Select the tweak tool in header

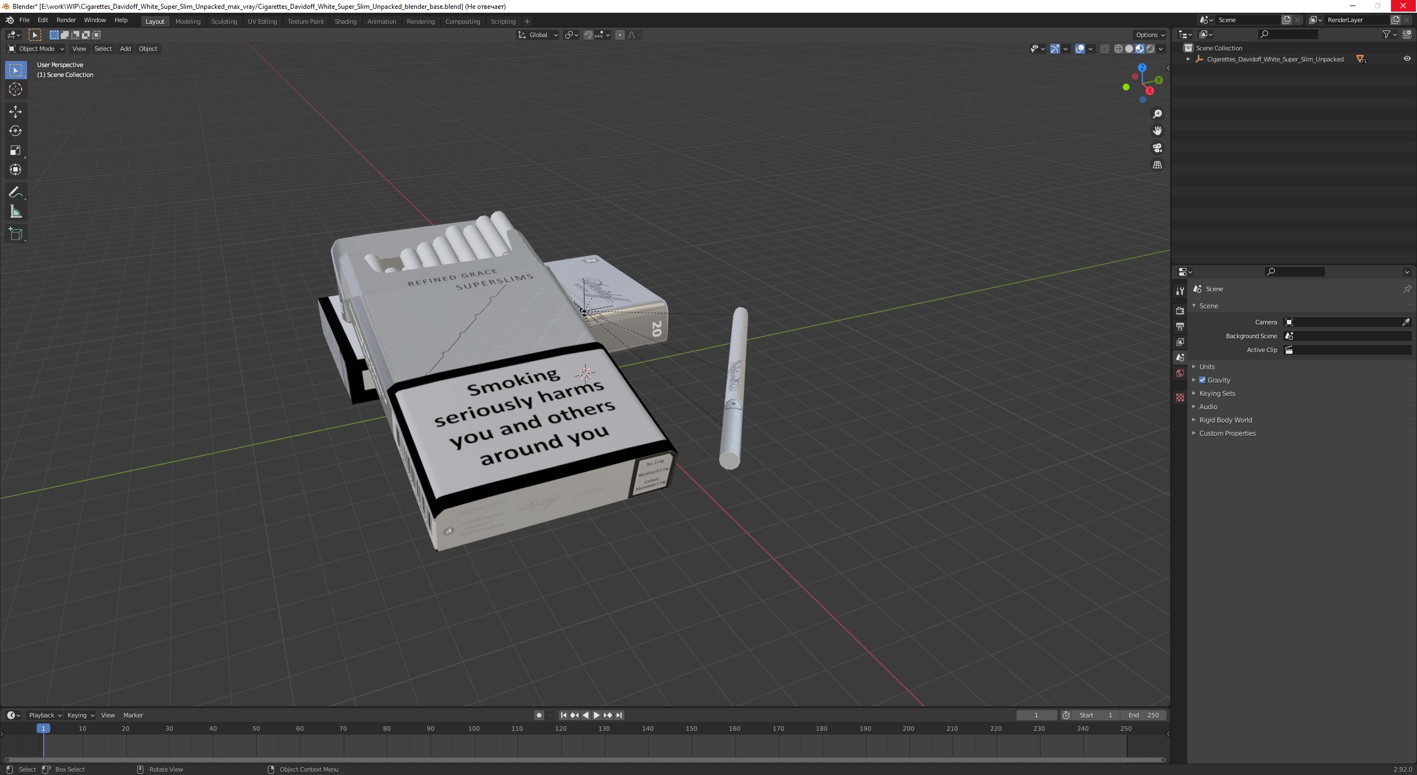coord(34,35)
